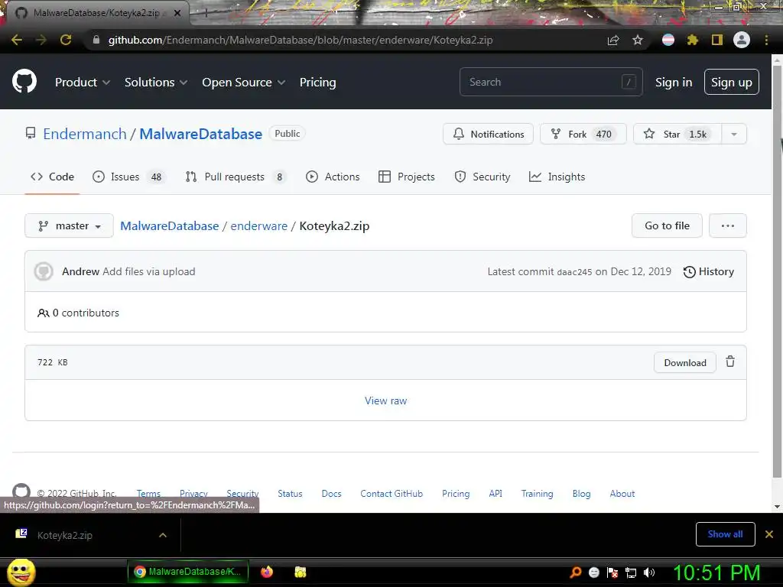Expand the Solutions menu
This screenshot has width=783, height=587.
click(x=156, y=83)
